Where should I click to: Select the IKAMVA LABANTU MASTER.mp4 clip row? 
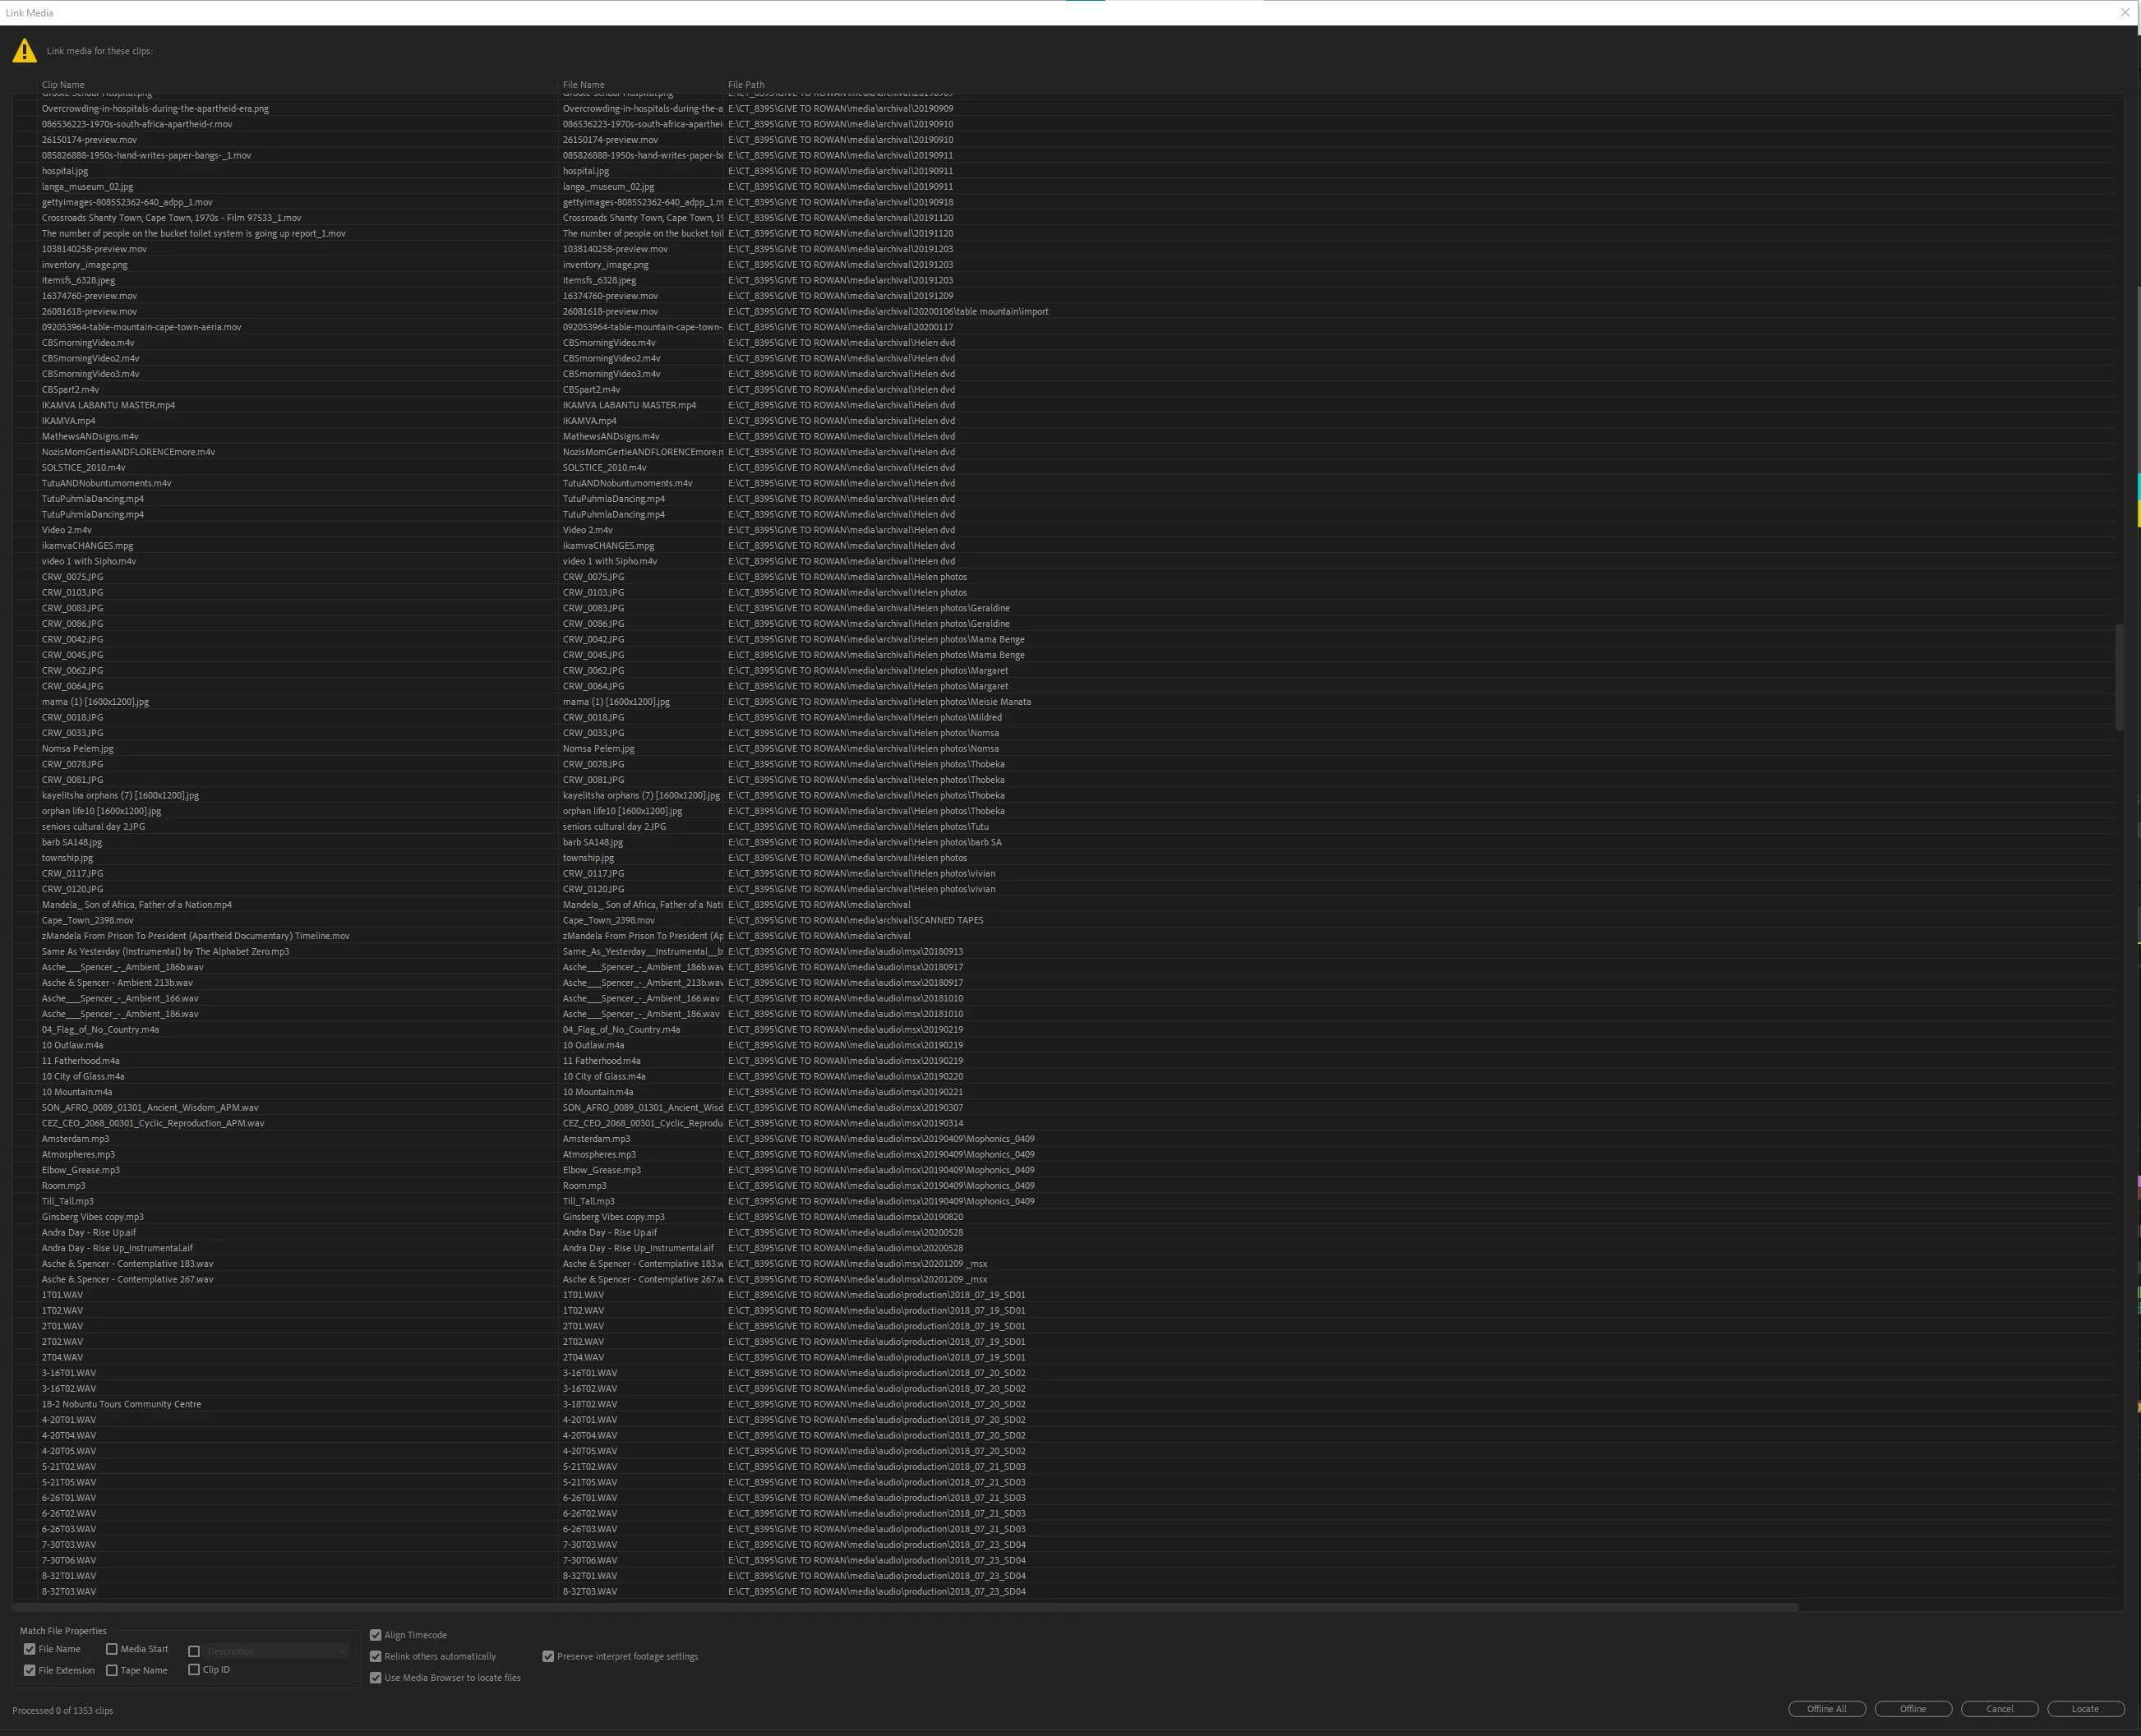pos(108,405)
